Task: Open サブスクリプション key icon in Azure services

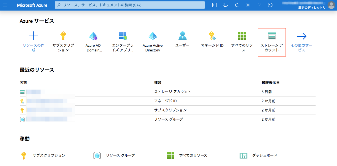Action: coord(63,36)
